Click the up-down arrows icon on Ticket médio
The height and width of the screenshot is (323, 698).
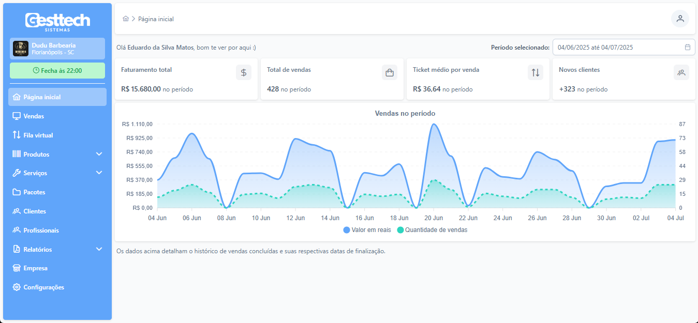[536, 72]
